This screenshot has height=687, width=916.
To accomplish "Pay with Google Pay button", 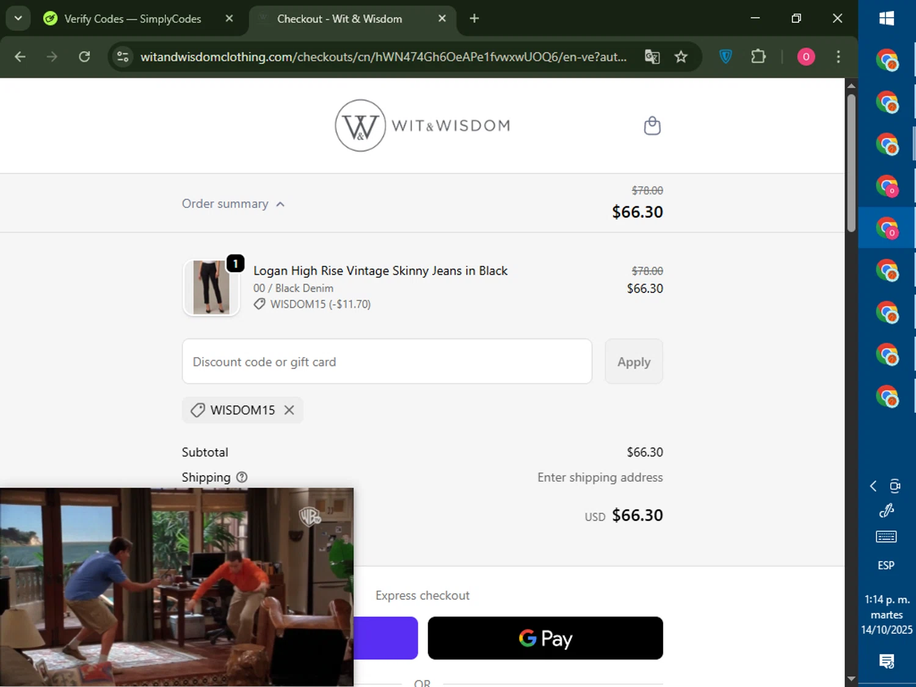I will (x=545, y=638).
